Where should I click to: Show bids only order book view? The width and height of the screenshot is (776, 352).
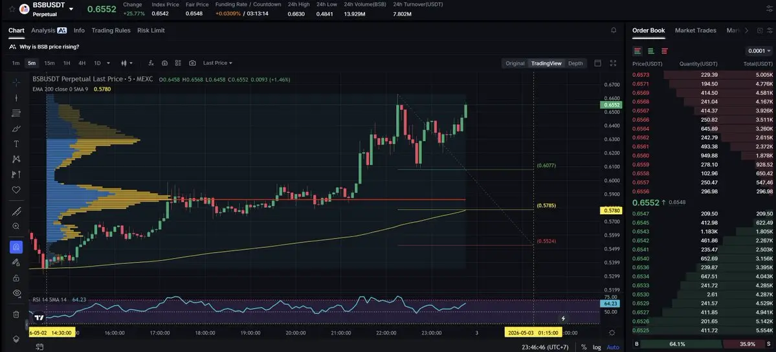tap(651, 51)
